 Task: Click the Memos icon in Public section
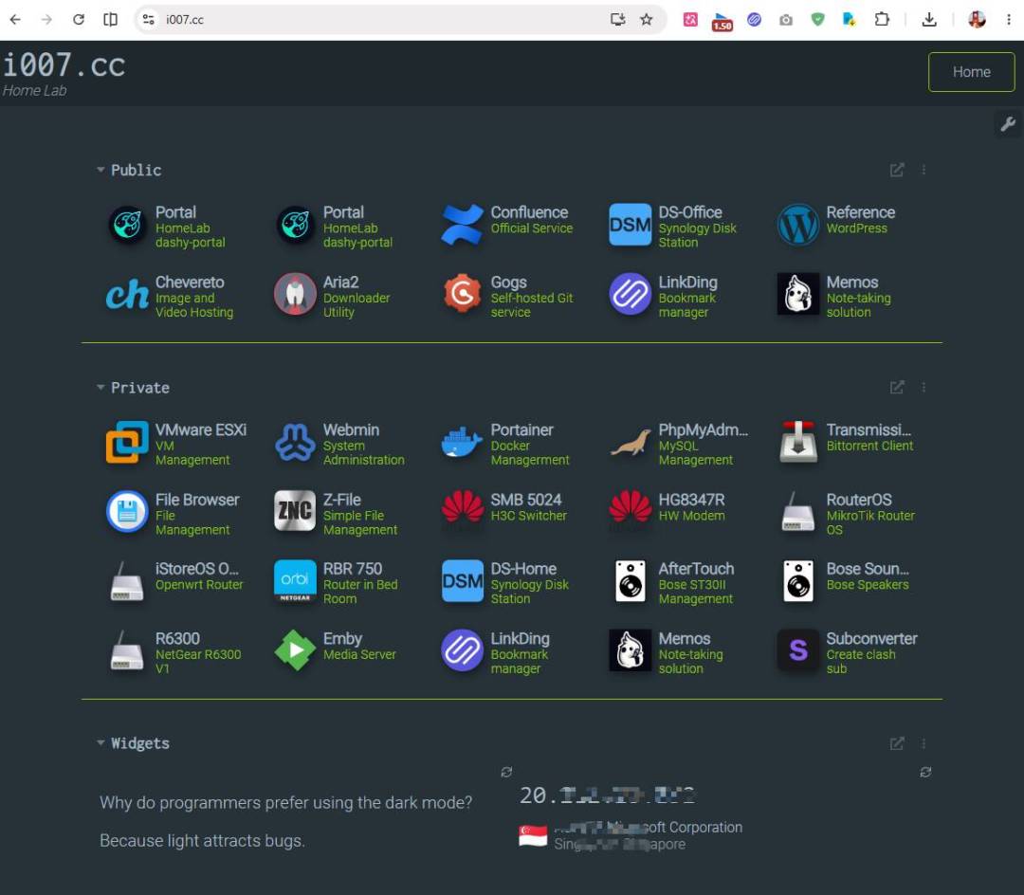pos(798,295)
